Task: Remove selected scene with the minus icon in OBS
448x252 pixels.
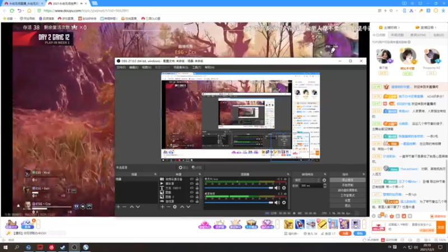Action: point(124,207)
